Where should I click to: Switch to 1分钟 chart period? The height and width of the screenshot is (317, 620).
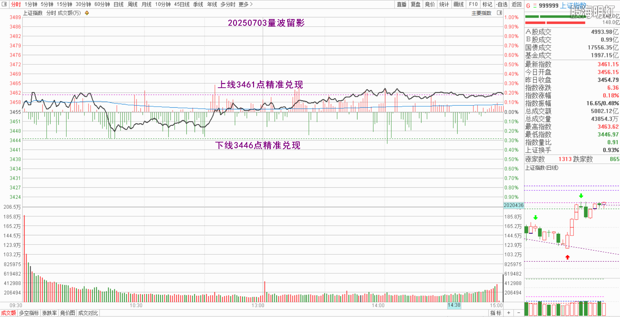(31, 4)
